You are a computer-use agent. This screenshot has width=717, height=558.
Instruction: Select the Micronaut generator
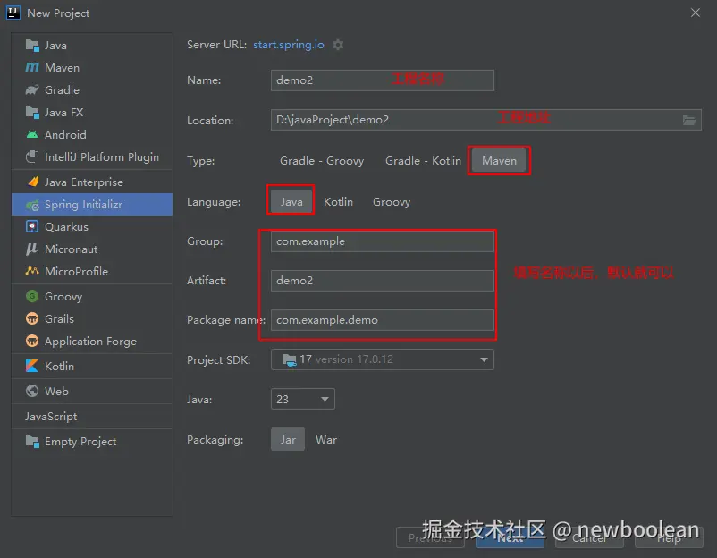92,249
